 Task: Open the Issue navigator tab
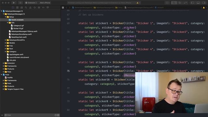(30, 7)
